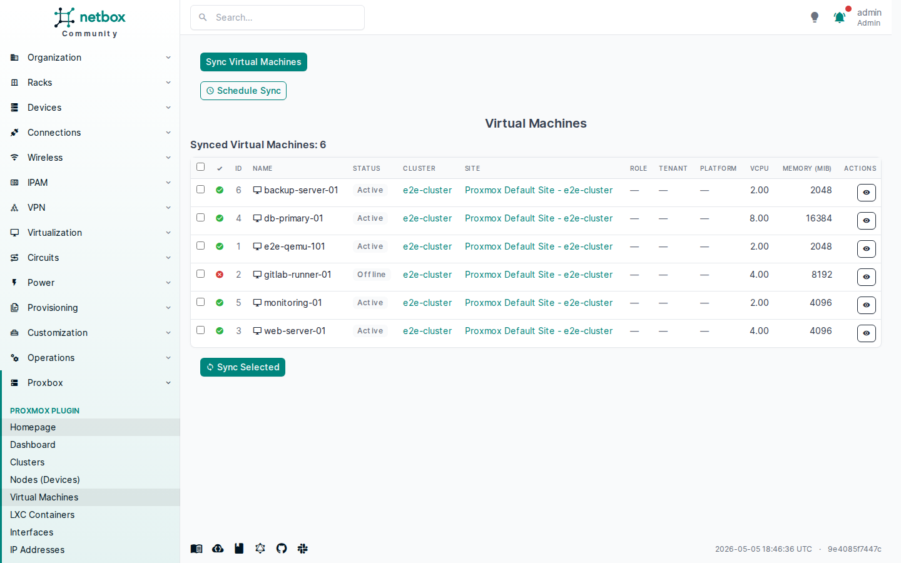View details eye icon for gitlab-runner-01

pyautogui.click(x=866, y=277)
